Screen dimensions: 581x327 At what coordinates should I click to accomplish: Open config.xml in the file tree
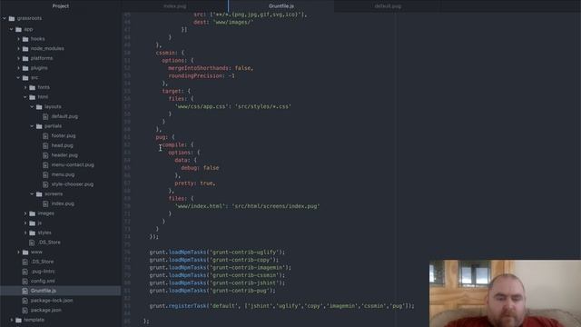coord(43,281)
